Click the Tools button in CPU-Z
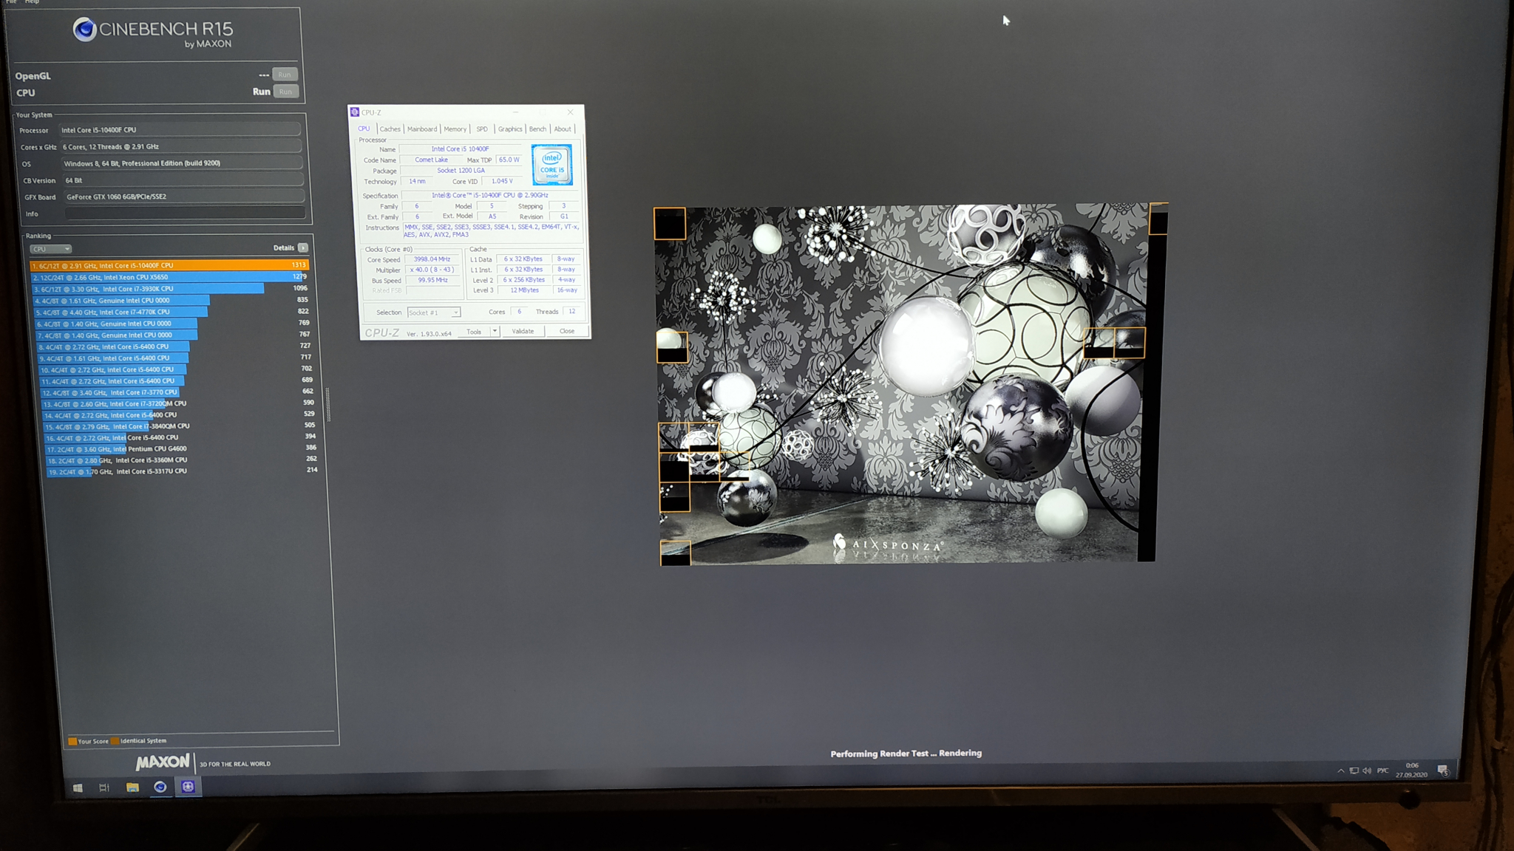Viewport: 1514px width, 851px height. (x=474, y=331)
